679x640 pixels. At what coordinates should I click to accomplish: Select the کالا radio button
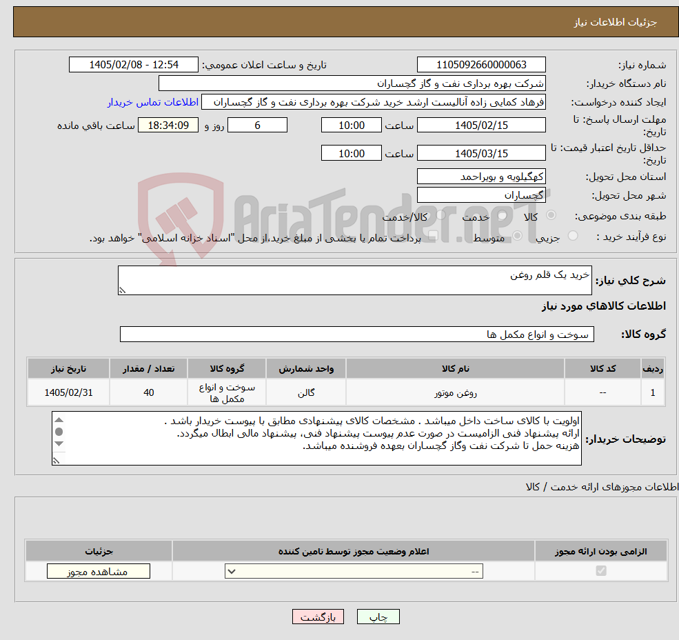551,215
